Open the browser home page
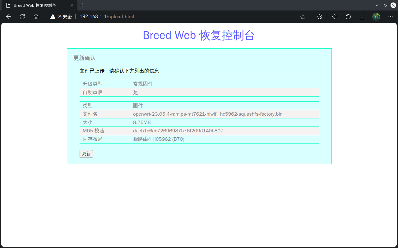This screenshot has width=398, height=248. click(x=36, y=17)
